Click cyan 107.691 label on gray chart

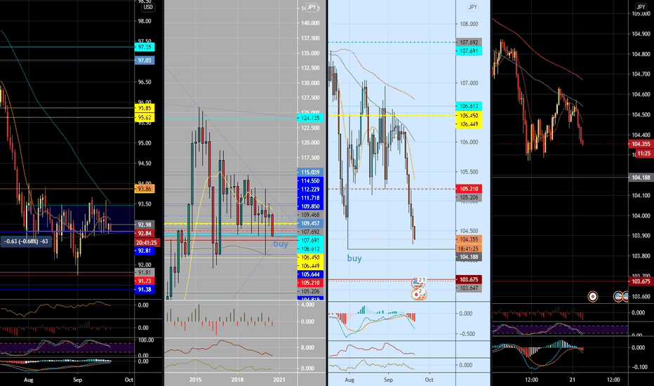coord(310,240)
